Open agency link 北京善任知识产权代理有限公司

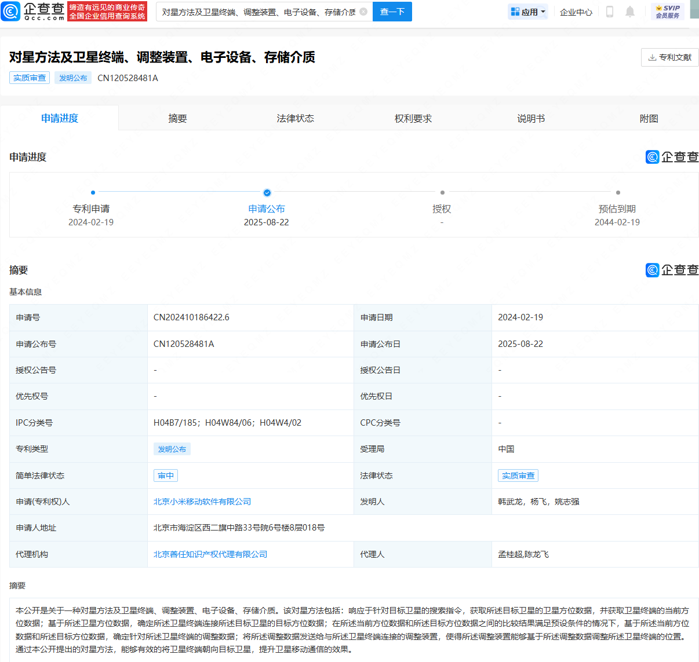pyautogui.click(x=210, y=554)
